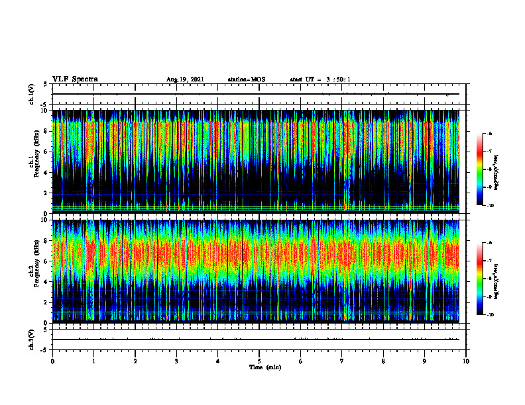The height and width of the screenshot is (405, 525).
Task: Select the ch.2 colorbar "log(PSD)" unit label
Action: tap(496, 281)
